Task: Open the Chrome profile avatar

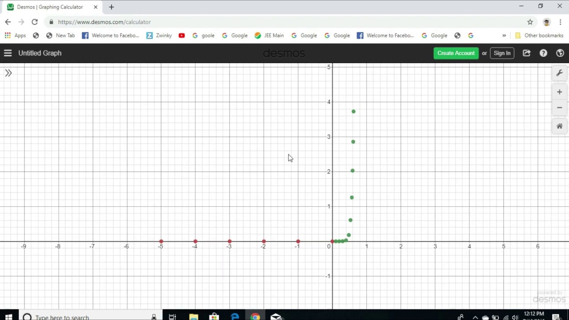Action: [x=546, y=22]
